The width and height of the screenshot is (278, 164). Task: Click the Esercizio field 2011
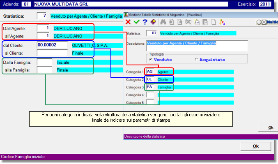coord(265,4)
